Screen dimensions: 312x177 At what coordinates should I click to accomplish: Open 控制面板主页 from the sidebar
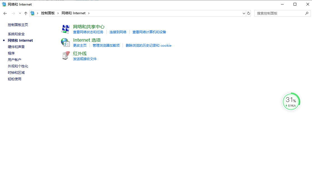(18, 25)
